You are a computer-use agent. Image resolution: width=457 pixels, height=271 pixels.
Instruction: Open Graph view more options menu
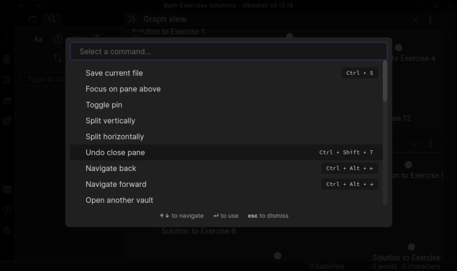click(430, 19)
